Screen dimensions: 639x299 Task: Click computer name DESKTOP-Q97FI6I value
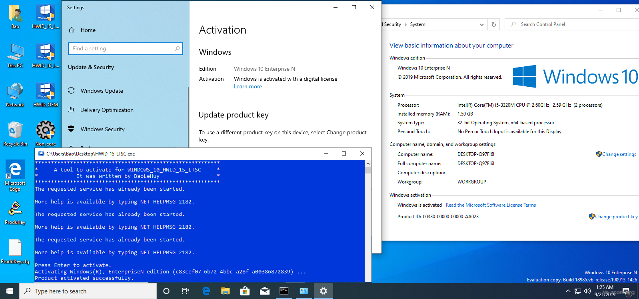(x=476, y=154)
